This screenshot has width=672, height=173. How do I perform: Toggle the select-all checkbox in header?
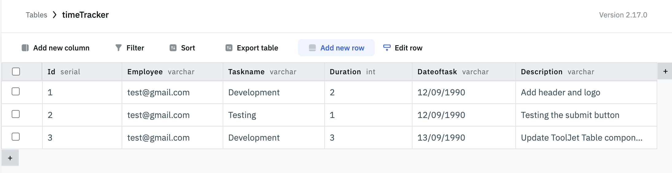pyautogui.click(x=16, y=72)
